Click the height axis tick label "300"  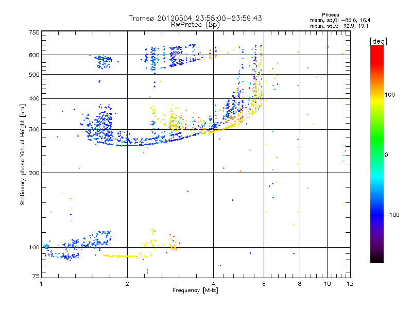click(34, 130)
